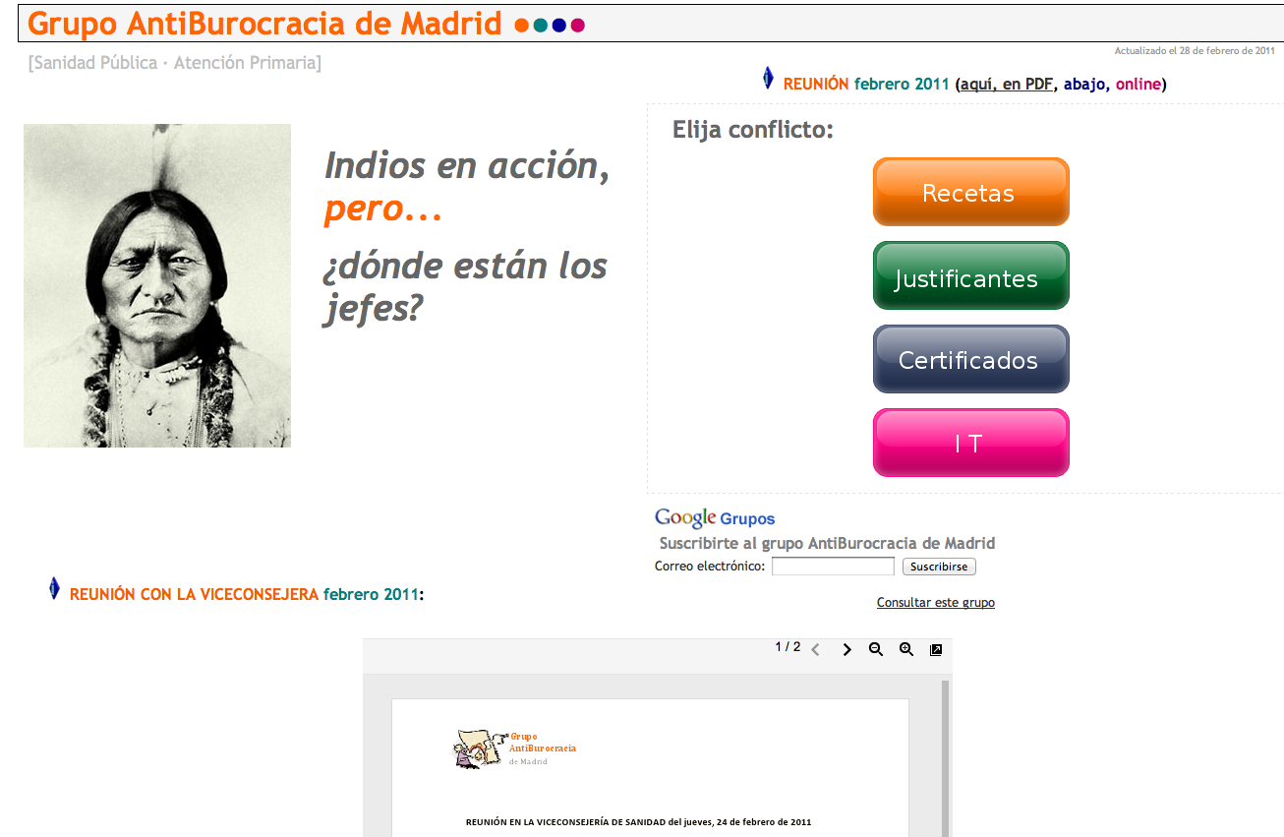
Task: Zoom in the embedded document
Action: pos(906,650)
